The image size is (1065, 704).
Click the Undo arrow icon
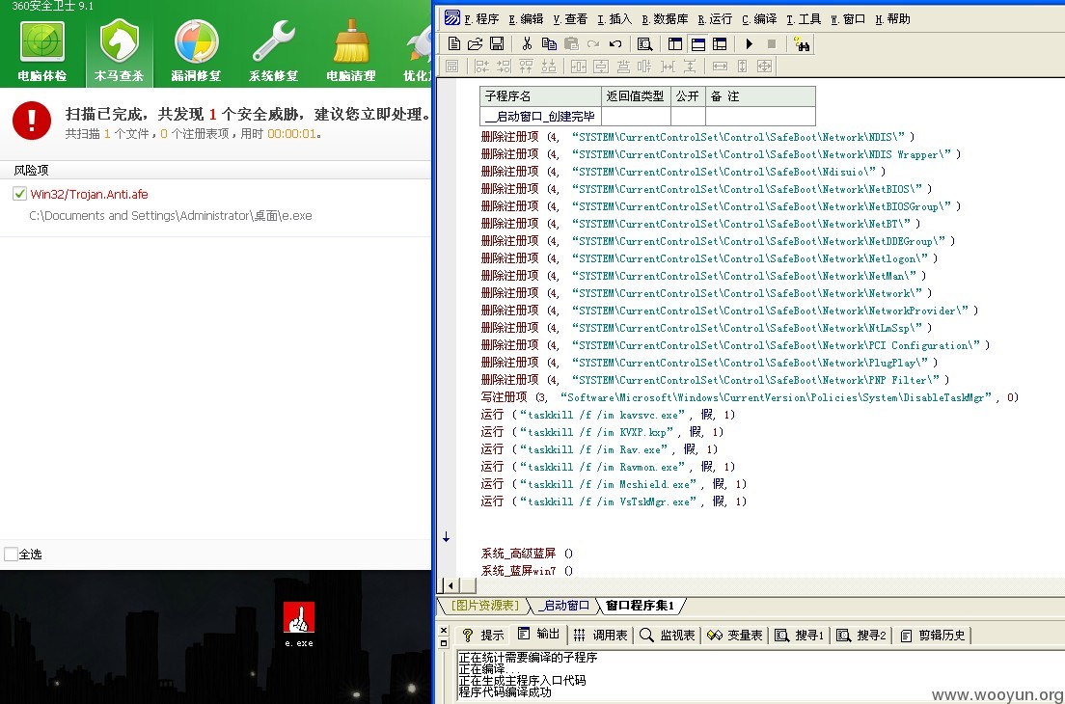pos(615,44)
